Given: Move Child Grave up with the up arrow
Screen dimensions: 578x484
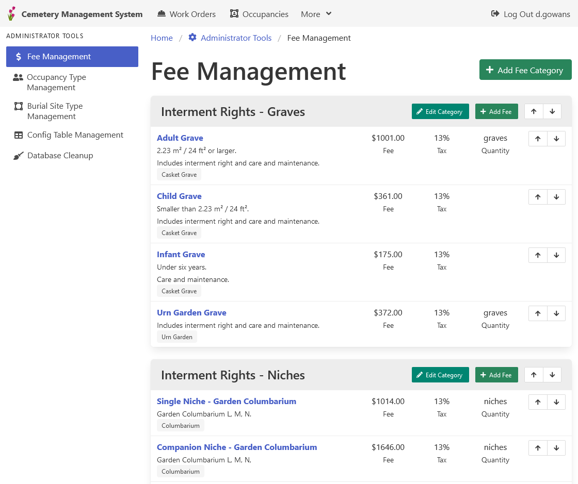Looking at the screenshot, I should tap(538, 196).
